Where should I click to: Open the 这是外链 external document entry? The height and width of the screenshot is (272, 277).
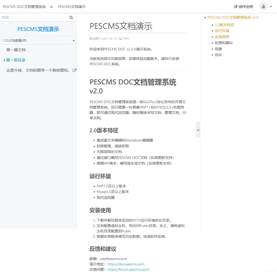pos(38,70)
